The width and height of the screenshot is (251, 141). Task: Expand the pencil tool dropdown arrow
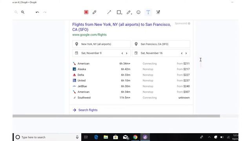(x=131, y=14)
